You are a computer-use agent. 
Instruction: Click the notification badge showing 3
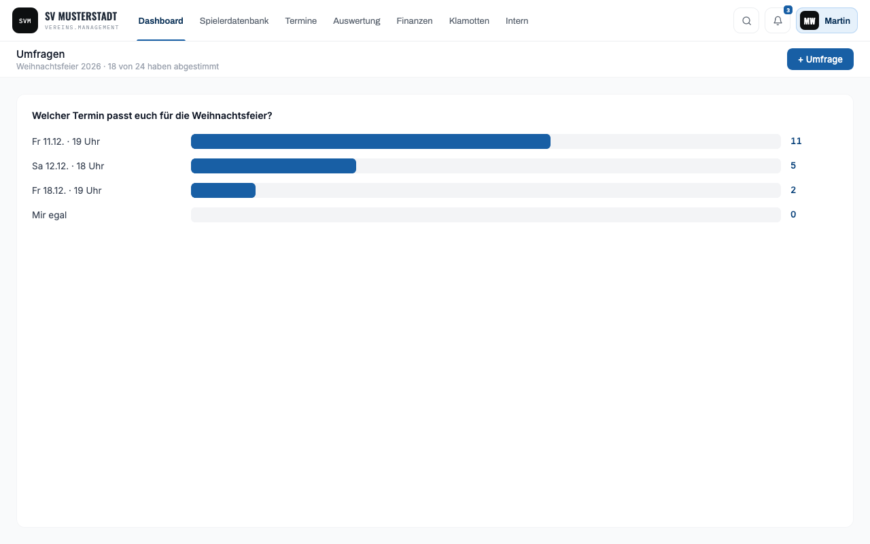[788, 10]
